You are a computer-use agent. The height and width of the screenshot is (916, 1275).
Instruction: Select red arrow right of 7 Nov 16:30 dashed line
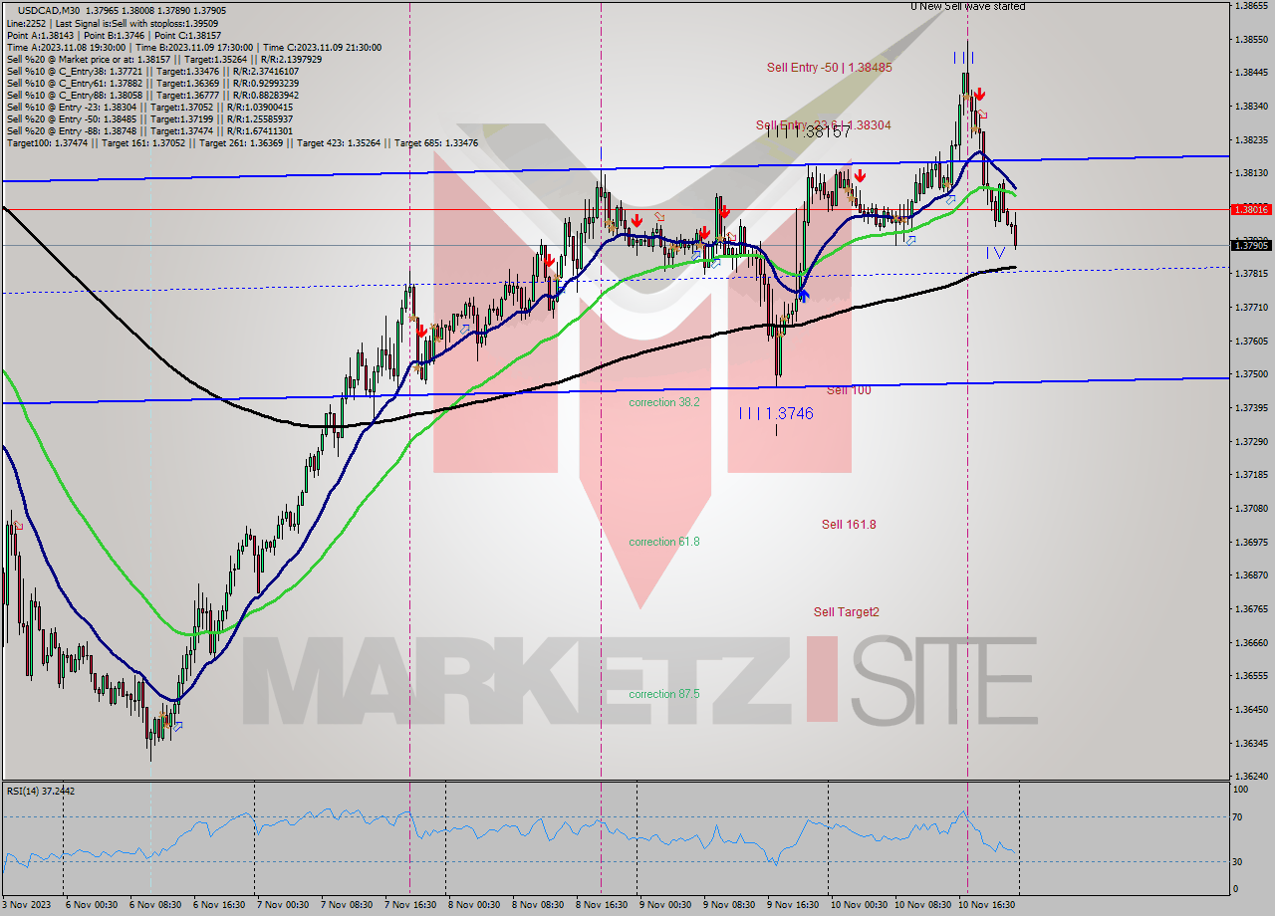click(422, 331)
